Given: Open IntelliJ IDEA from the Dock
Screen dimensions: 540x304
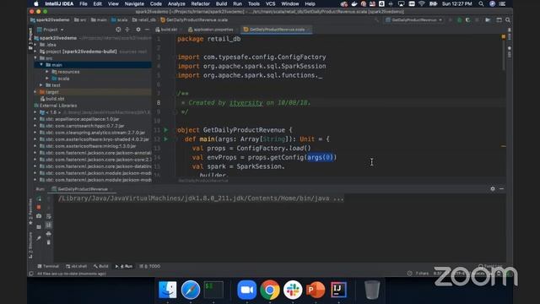Looking at the screenshot, I should coord(338,290).
